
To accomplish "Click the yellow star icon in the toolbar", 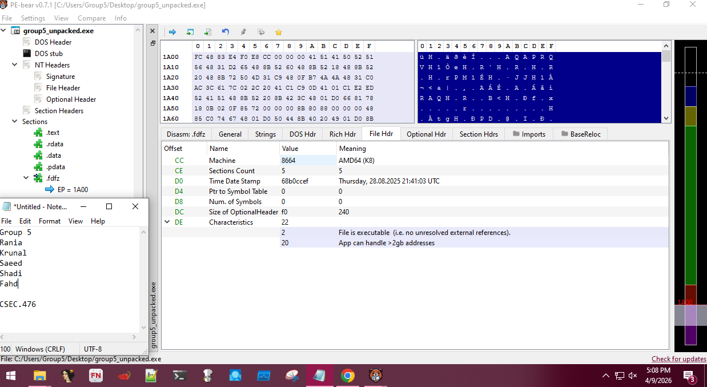I will coord(279,32).
